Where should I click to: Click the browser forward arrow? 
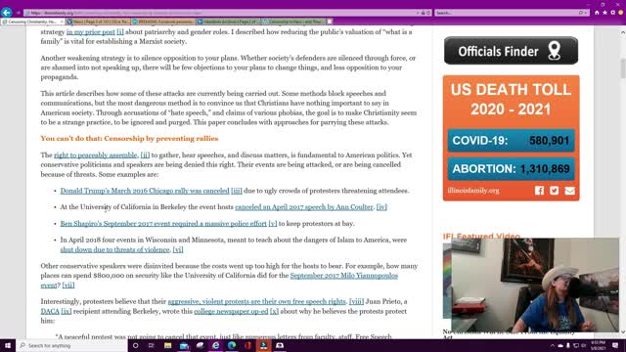(18, 13)
